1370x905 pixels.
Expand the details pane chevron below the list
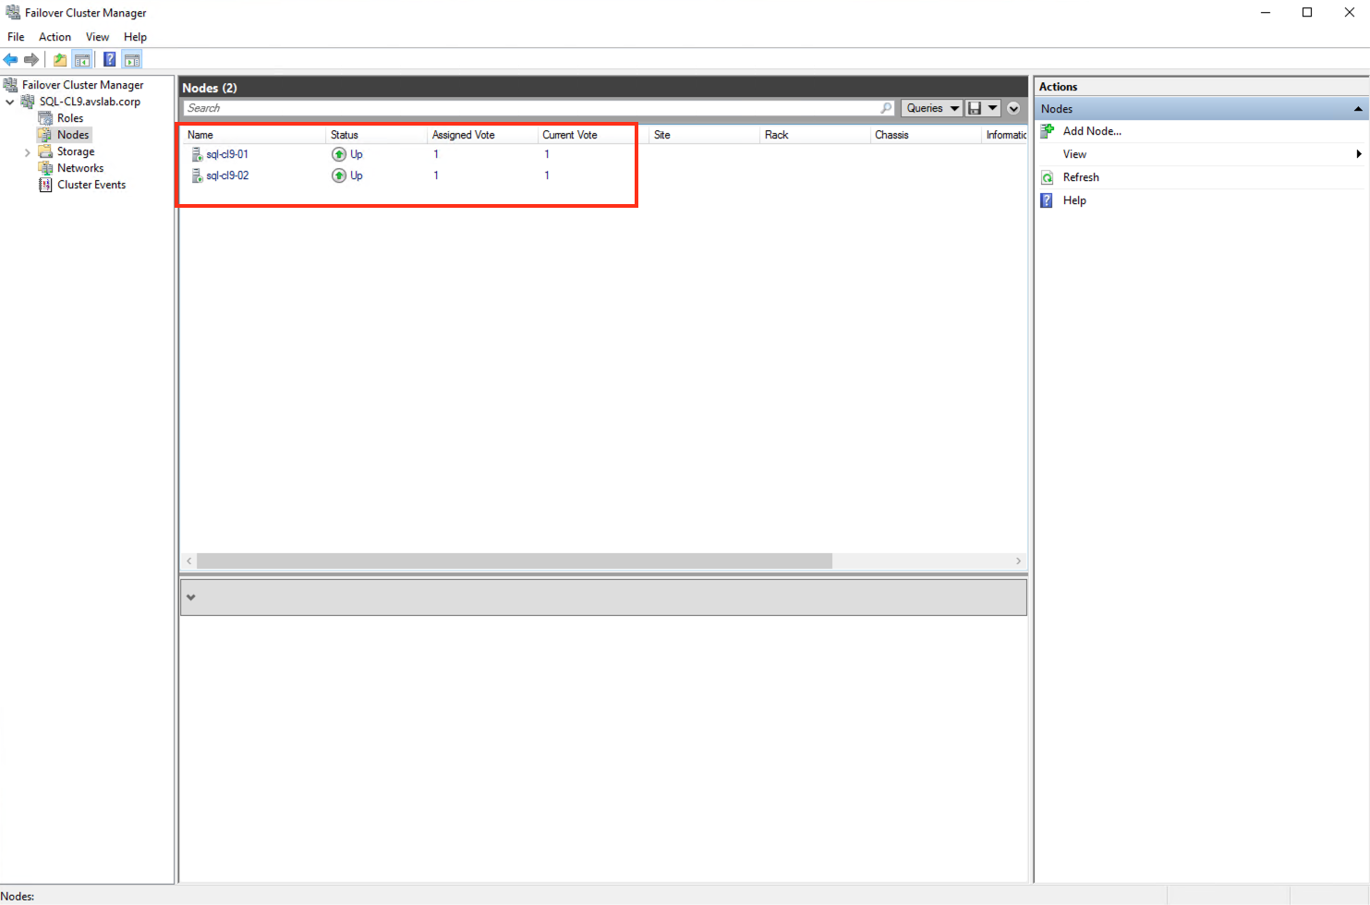(x=191, y=597)
